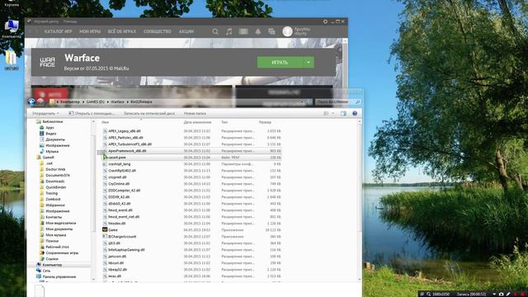Click the Explorer file list vertical scrollbar
Image resolution: width=528 pixels, height=297 pixels.
point(360,200)
